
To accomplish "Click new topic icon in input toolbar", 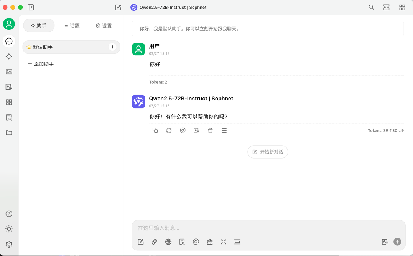I will (141, 242).
